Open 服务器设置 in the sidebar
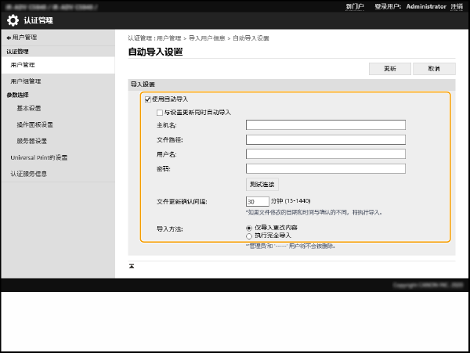 31,141
